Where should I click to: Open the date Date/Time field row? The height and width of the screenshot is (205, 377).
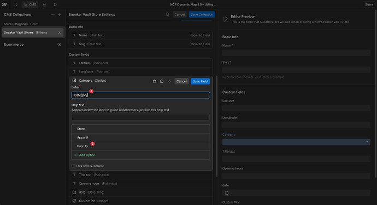click(140, 192)
